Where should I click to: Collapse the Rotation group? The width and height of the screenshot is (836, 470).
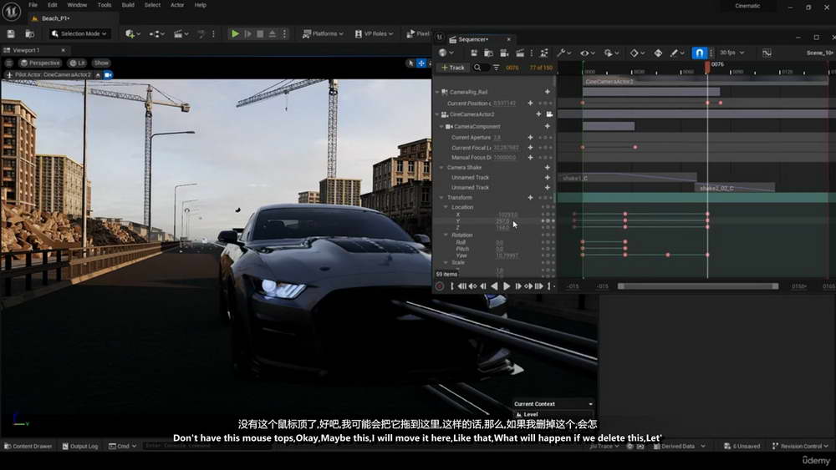(446, 235)
